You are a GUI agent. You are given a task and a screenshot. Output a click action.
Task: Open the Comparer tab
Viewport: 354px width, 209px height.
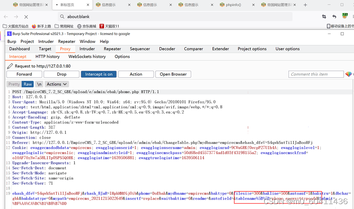[x=194, y=49]
